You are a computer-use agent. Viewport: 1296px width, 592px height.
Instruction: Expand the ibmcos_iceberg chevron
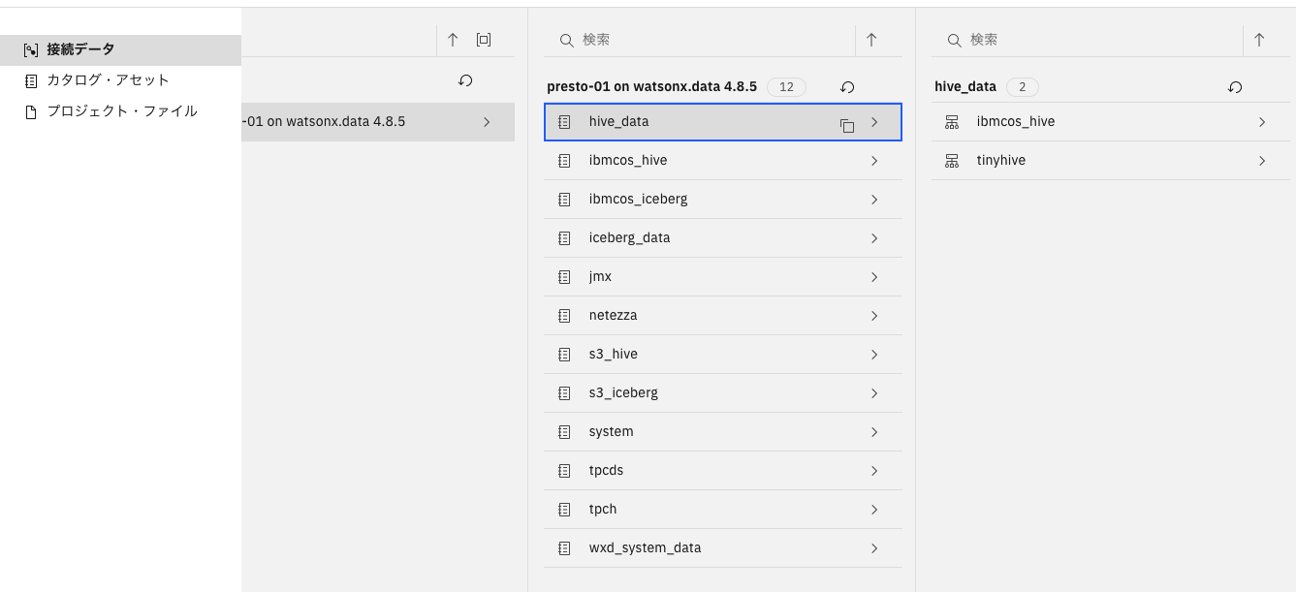pos(874,200)
